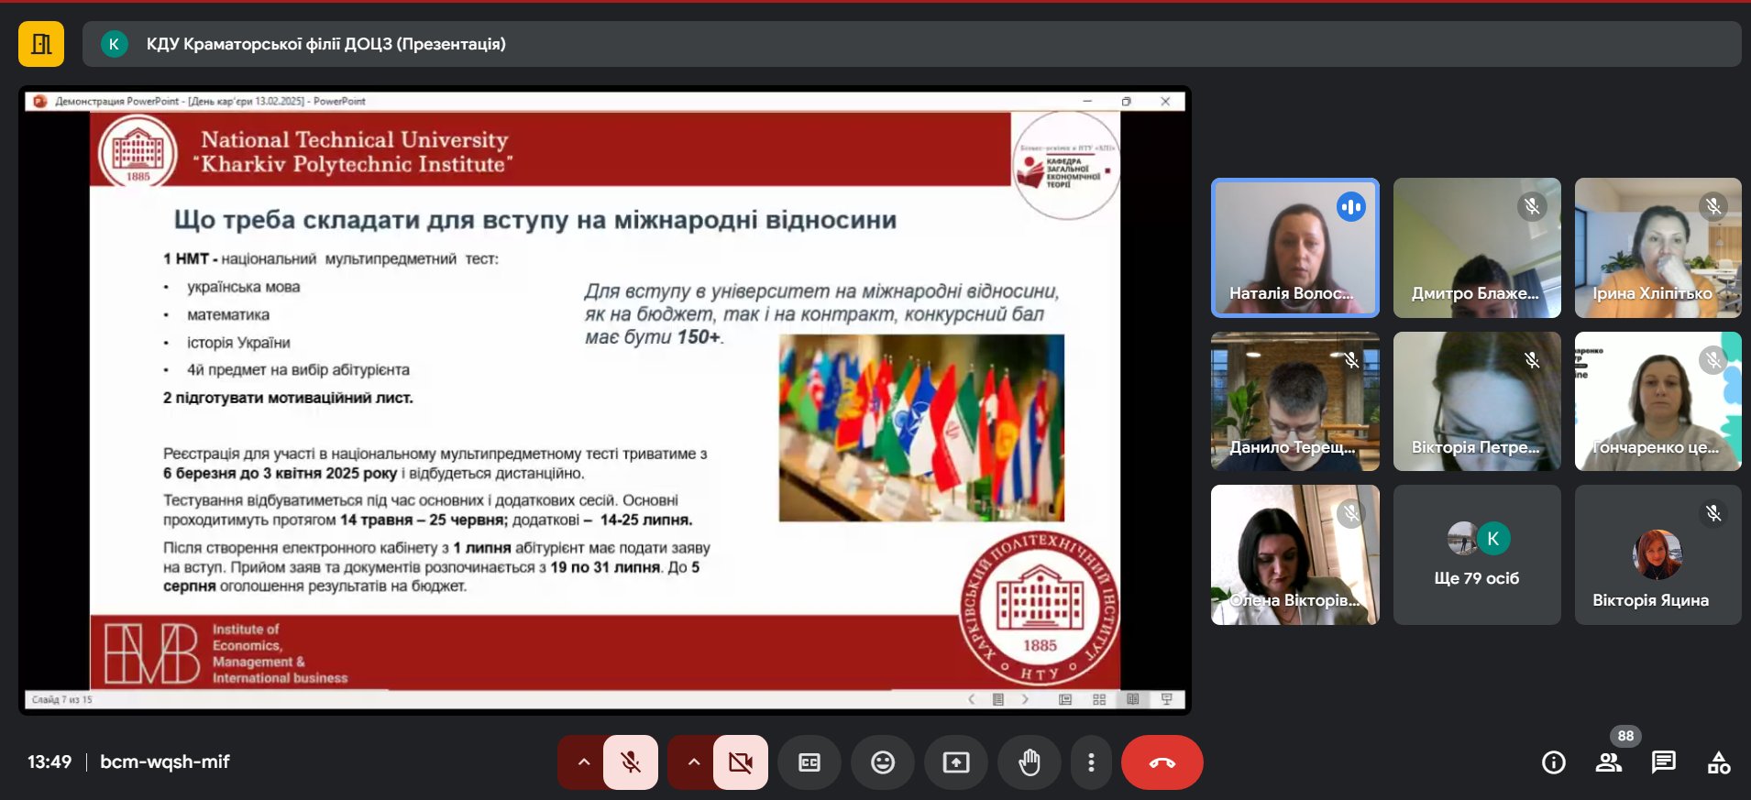
Task: Click the Present now screen share icon
Action: pyautogui.click(x=956, y=762)
